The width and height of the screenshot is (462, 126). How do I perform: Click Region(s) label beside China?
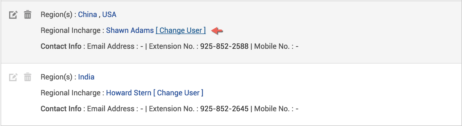point(56,14)
